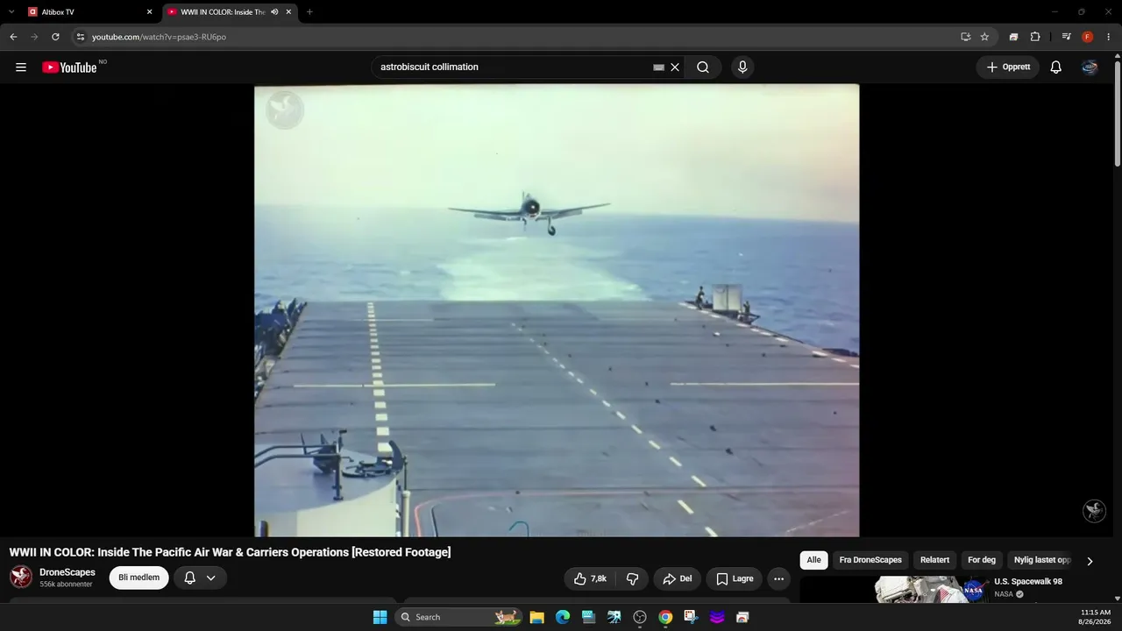Open the Chrome profile avatar
Screen dimensions: 1122x631
point(1088,37)
